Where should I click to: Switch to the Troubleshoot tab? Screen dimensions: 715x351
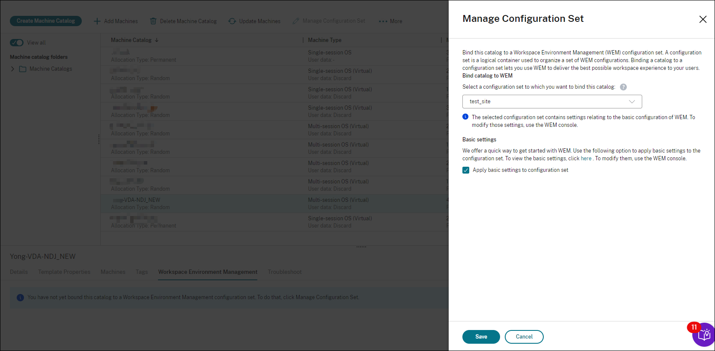pyautogui.click(x=285, y=272)
